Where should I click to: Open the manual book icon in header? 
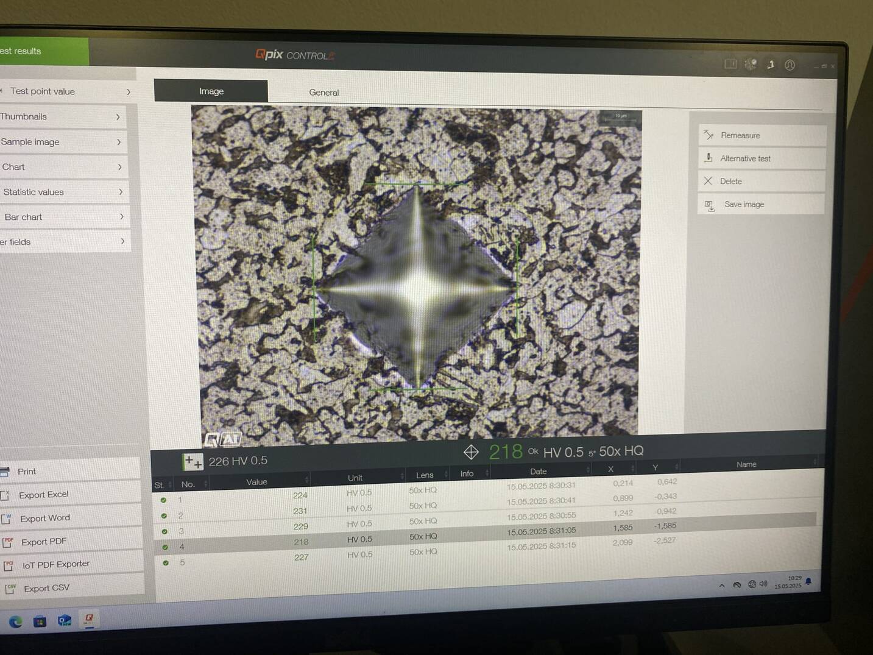[730, 64]
